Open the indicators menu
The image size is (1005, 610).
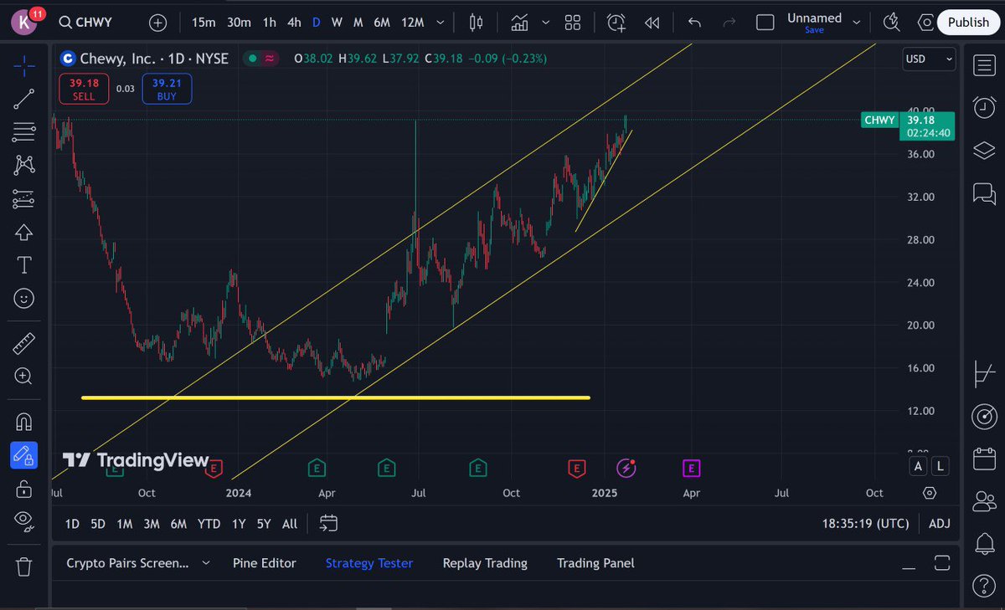coord(519,23)
